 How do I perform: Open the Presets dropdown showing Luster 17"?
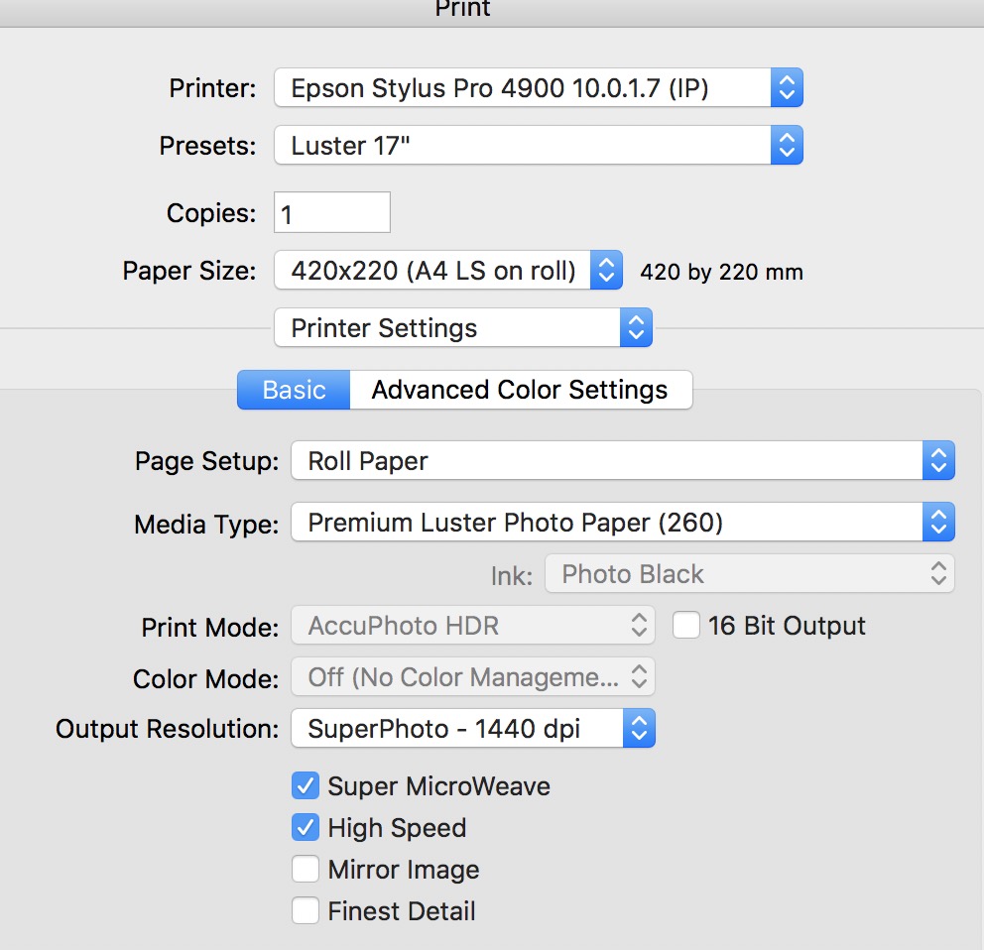(538, 146)
